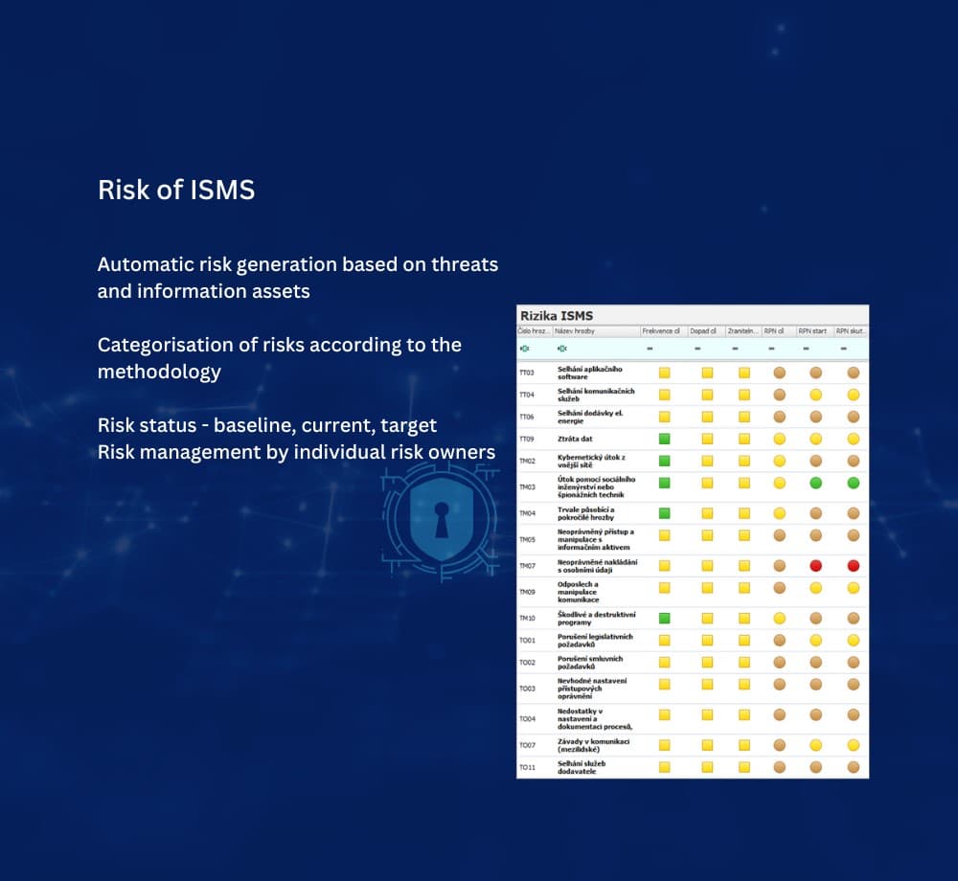Select threat 'Trvale působící a pokročilé hrozby'
Screen dimensions: 958x881
pyautogui.click(x=586, y=513)
